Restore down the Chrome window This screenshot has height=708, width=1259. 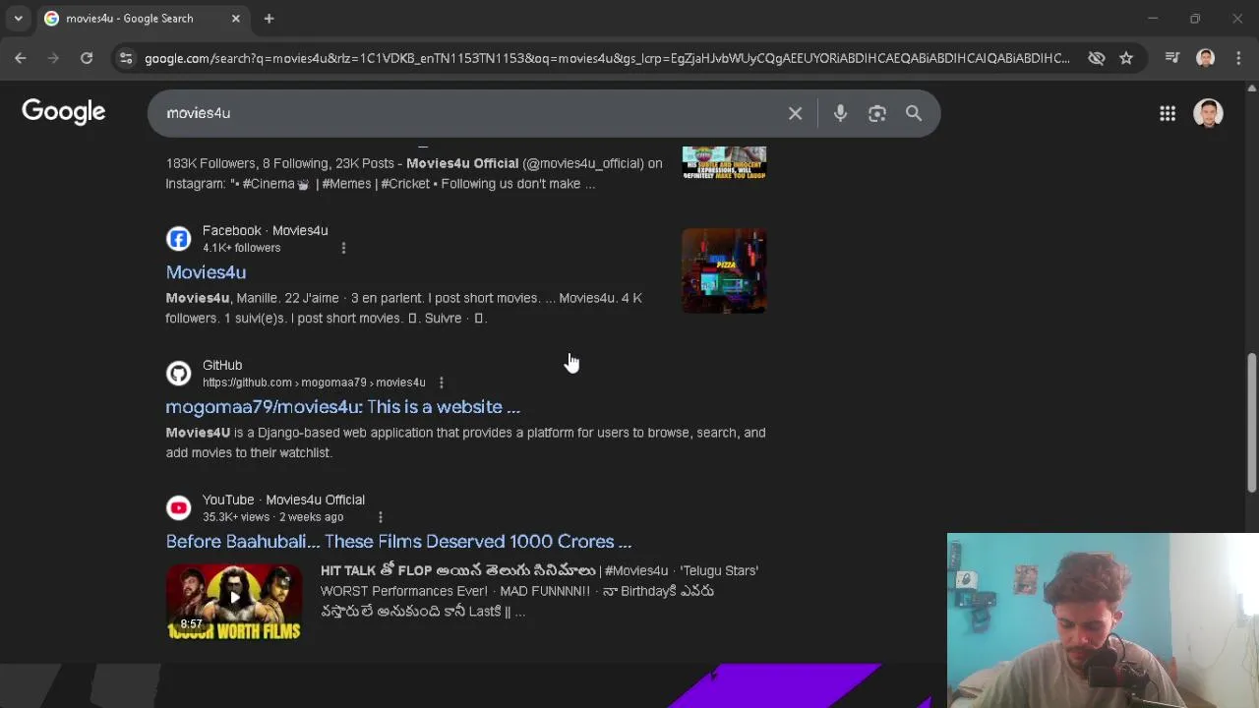pos(1195,19)
